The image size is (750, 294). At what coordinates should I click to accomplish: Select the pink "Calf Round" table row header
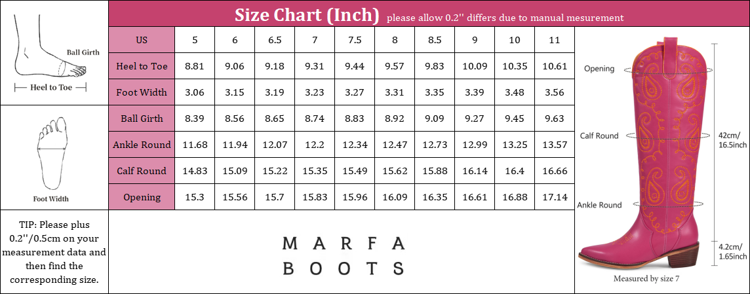141,171
